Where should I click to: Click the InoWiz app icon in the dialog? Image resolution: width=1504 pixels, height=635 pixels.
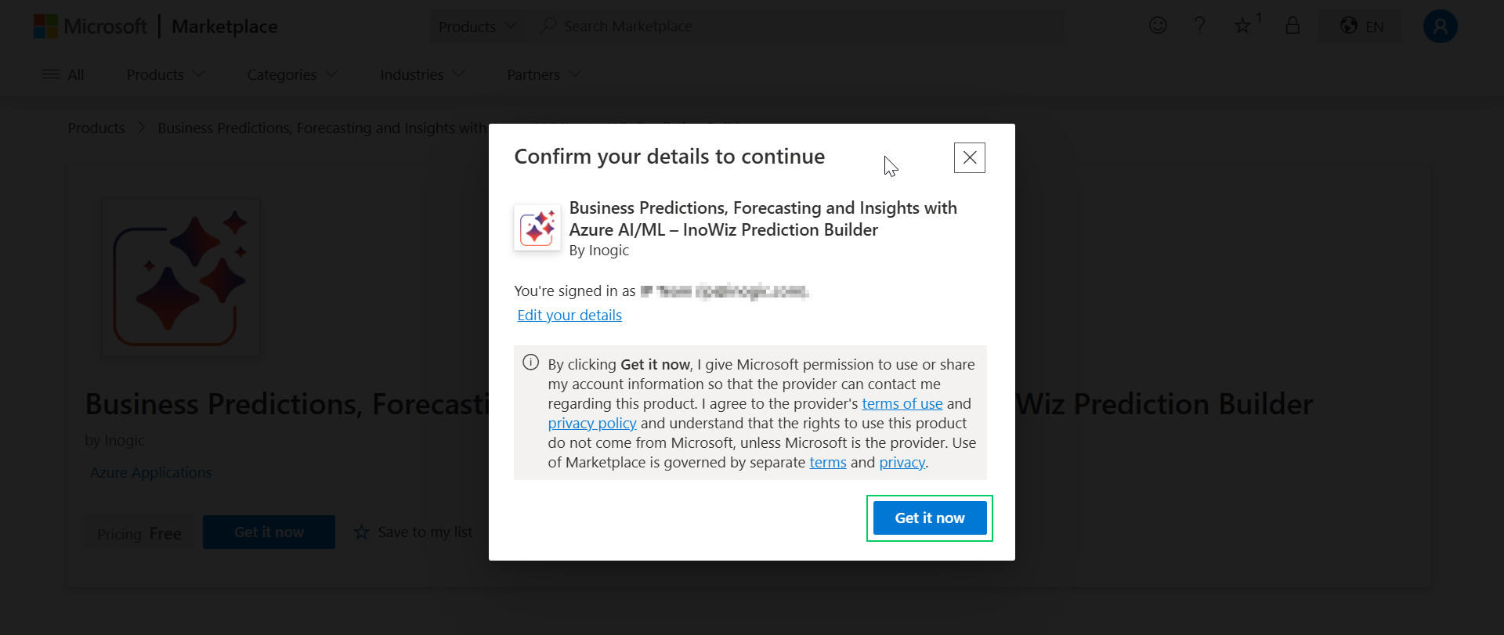(x=537, y=228)
